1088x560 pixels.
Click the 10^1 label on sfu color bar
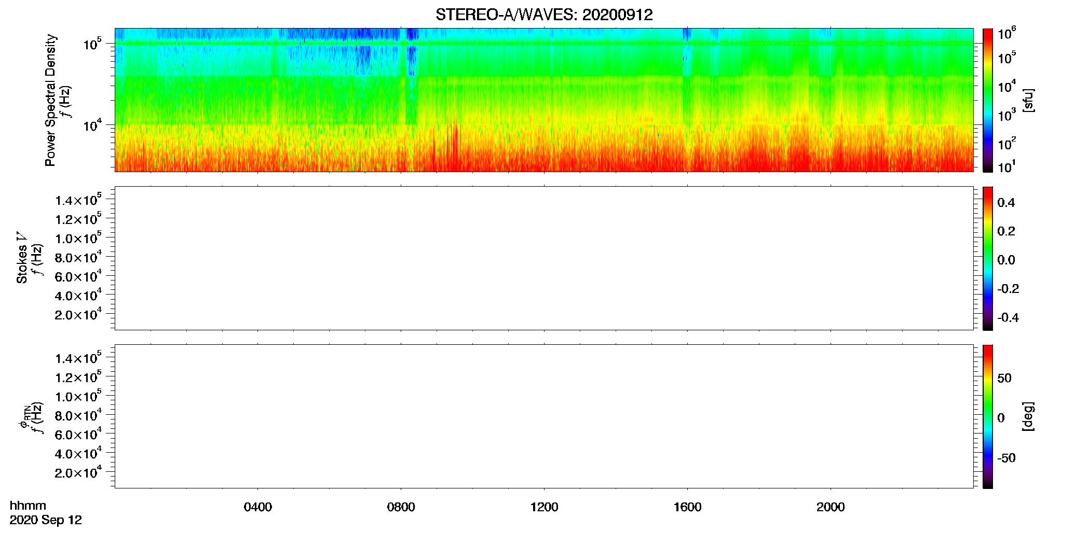pos(1007,166)
